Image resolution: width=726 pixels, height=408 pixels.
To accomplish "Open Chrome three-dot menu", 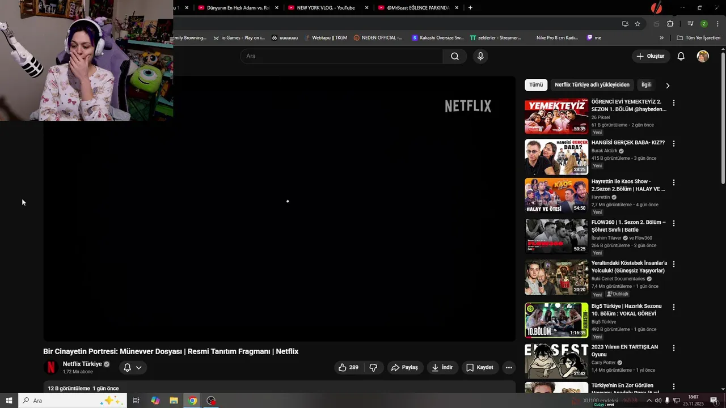I will 717,24.
